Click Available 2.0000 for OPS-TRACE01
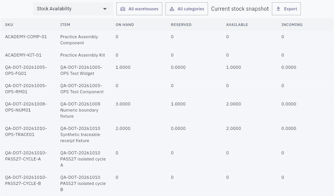The height and width of the screenshot is (196, 334). click(234, 128)
